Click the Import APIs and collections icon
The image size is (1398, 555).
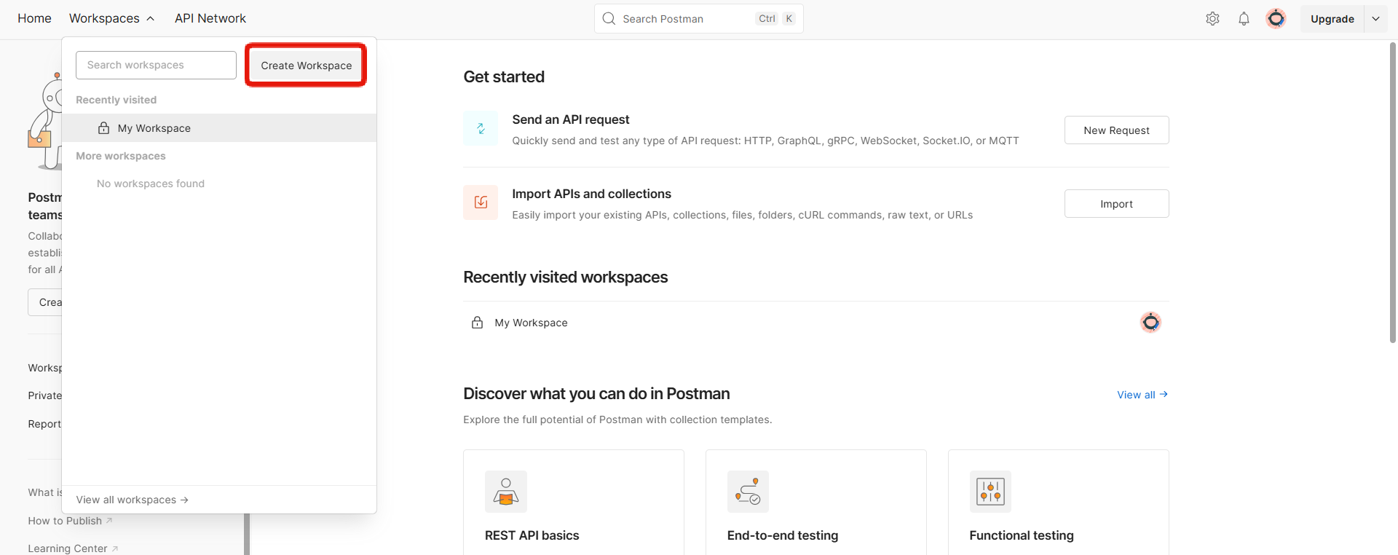coord(481,202)
